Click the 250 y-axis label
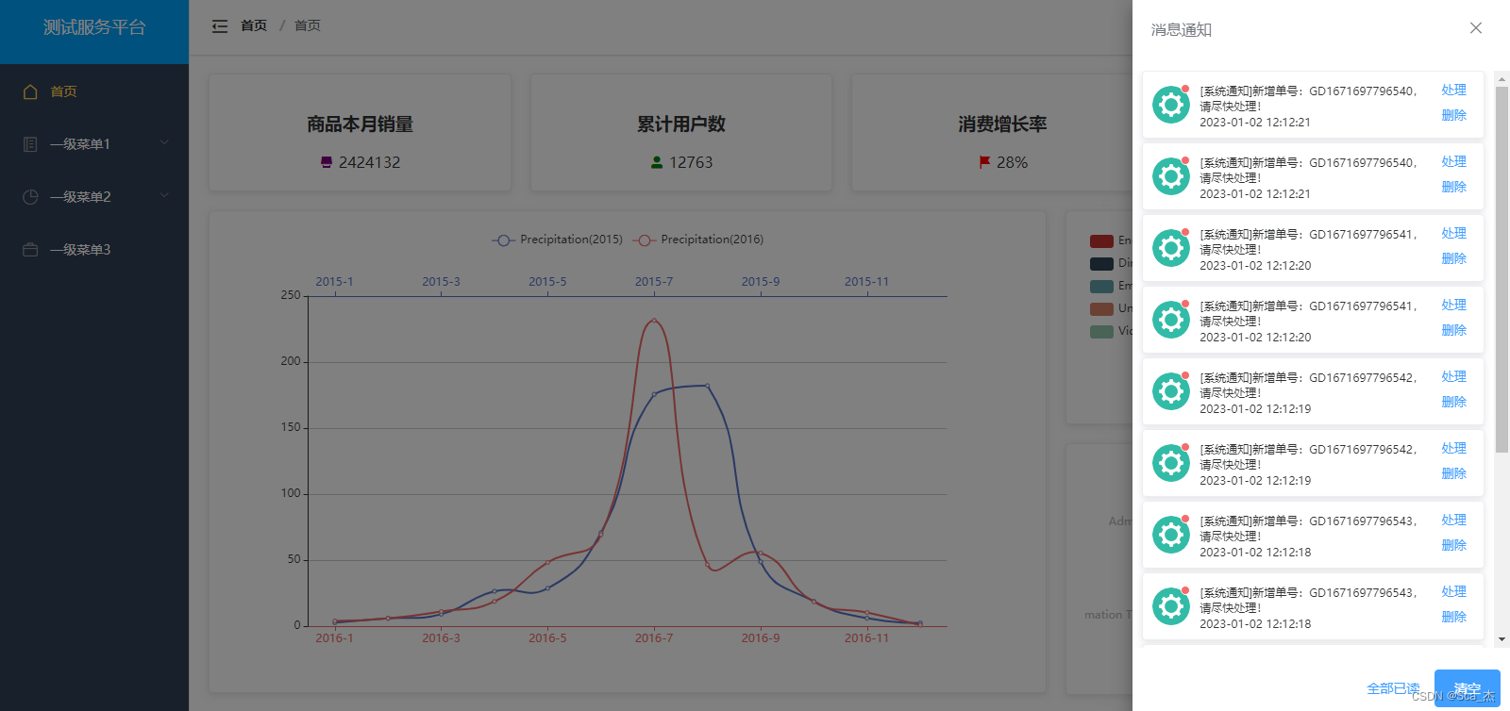This screenshot has width=1510, height=711. 291,295
